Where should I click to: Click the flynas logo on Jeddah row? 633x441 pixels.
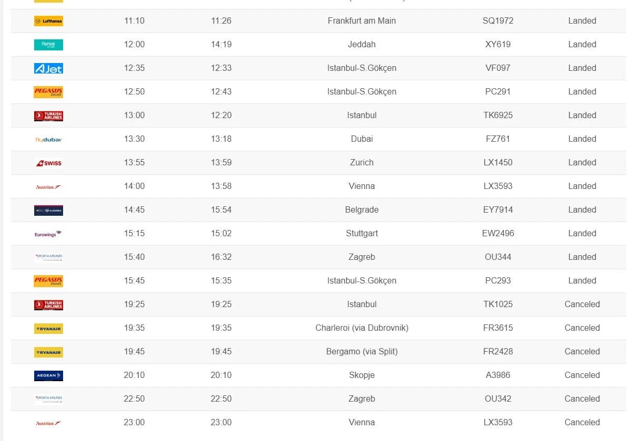[48, 45]
